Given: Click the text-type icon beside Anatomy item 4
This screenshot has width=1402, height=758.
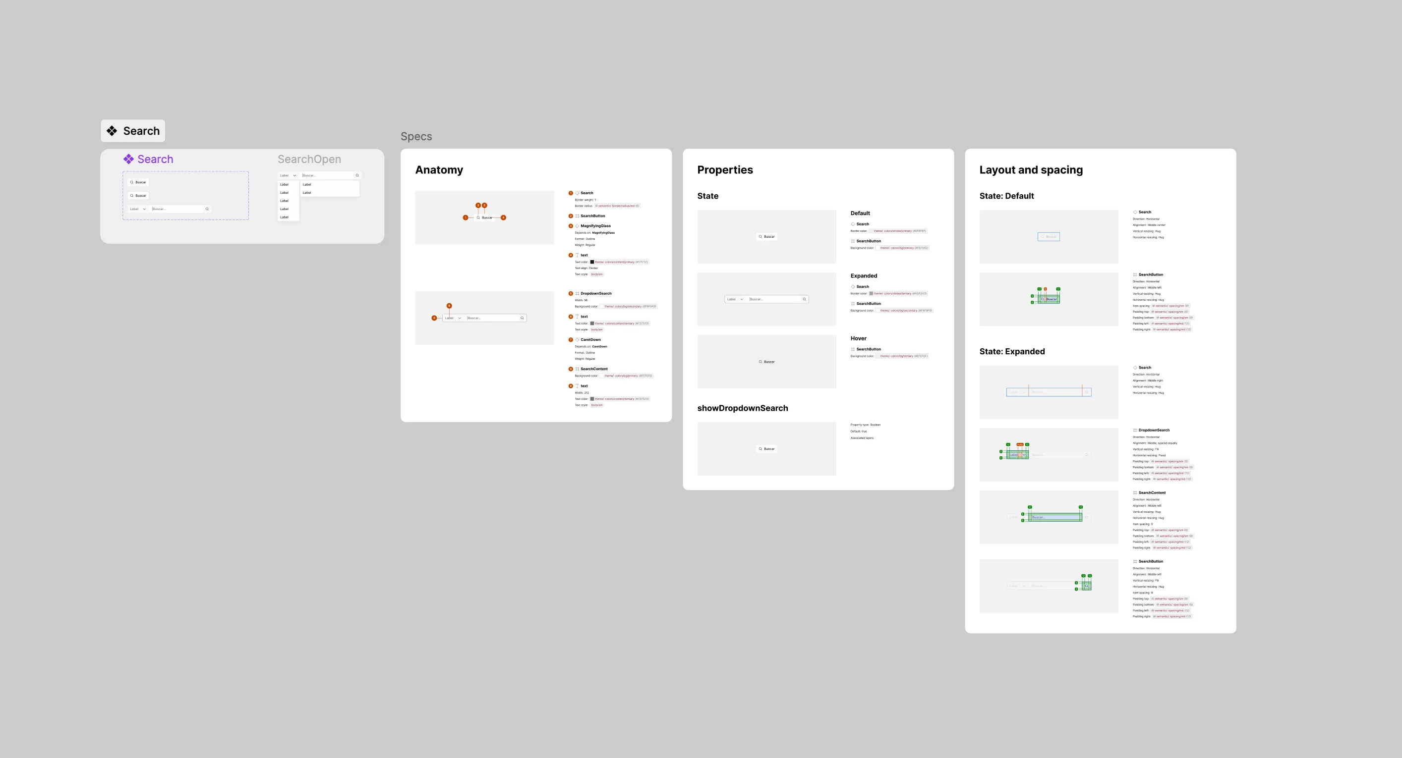Looking at the screenshot, I should click(578, 255).
